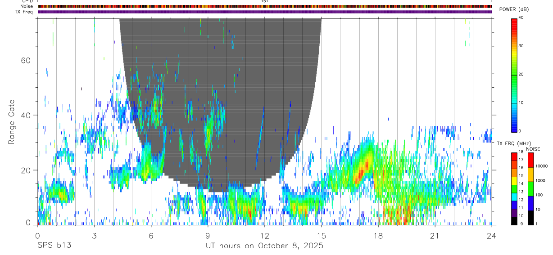Click the 'TX Freq' label beside the top strip

click(24, 12)
